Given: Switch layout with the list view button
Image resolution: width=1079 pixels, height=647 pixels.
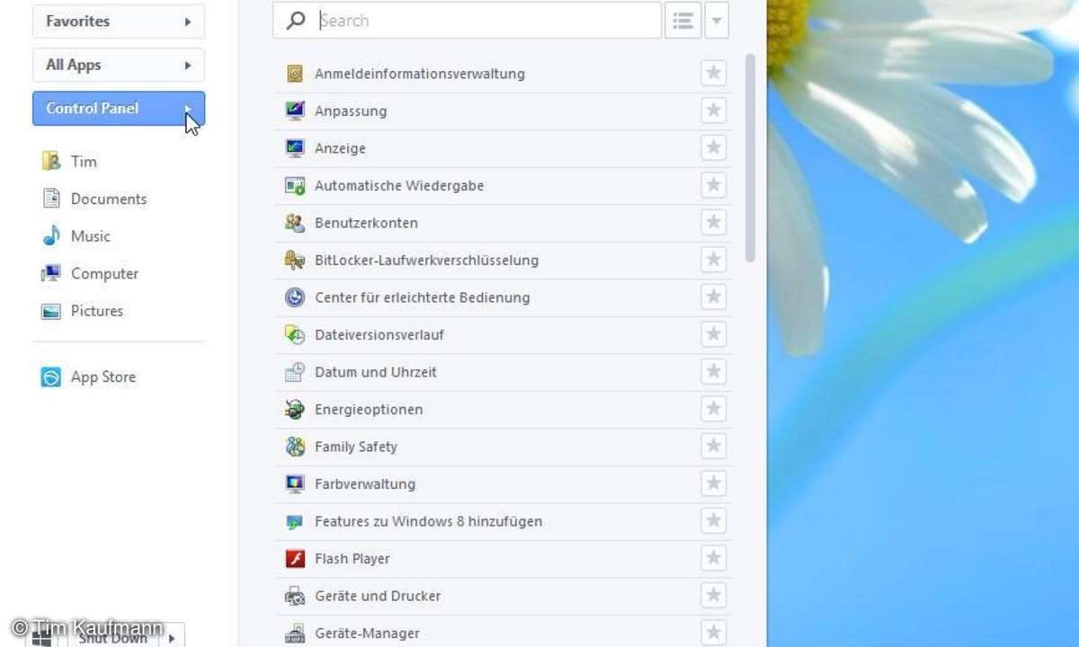Looking at the screenshot, I should tap(683, 21).
